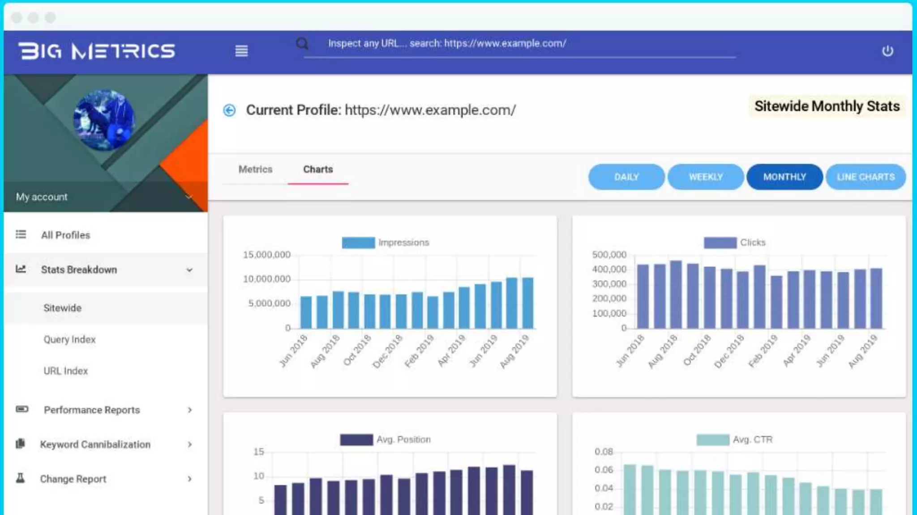Expand Performance Reports submenu arrow
The image size is (917, 515).
click(189, 410)
